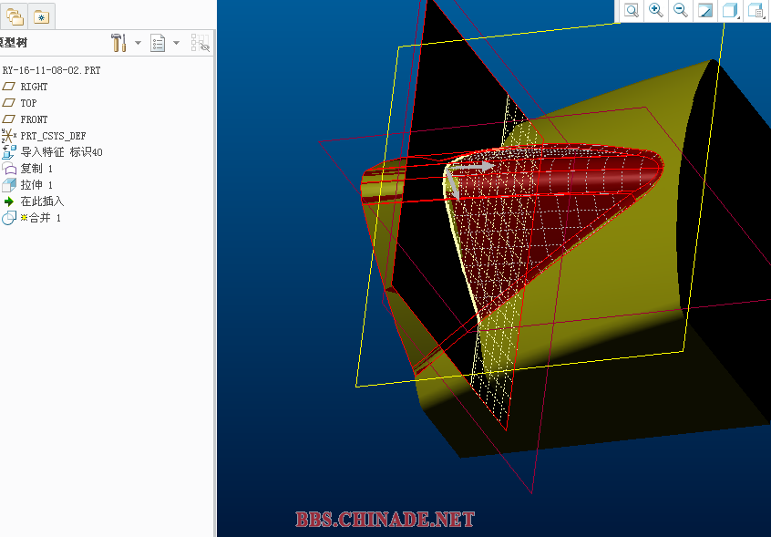This screenshot has height=537, width=771.
Task: Click the 在此插入 insert-here marker
Action: coord(42,201)
